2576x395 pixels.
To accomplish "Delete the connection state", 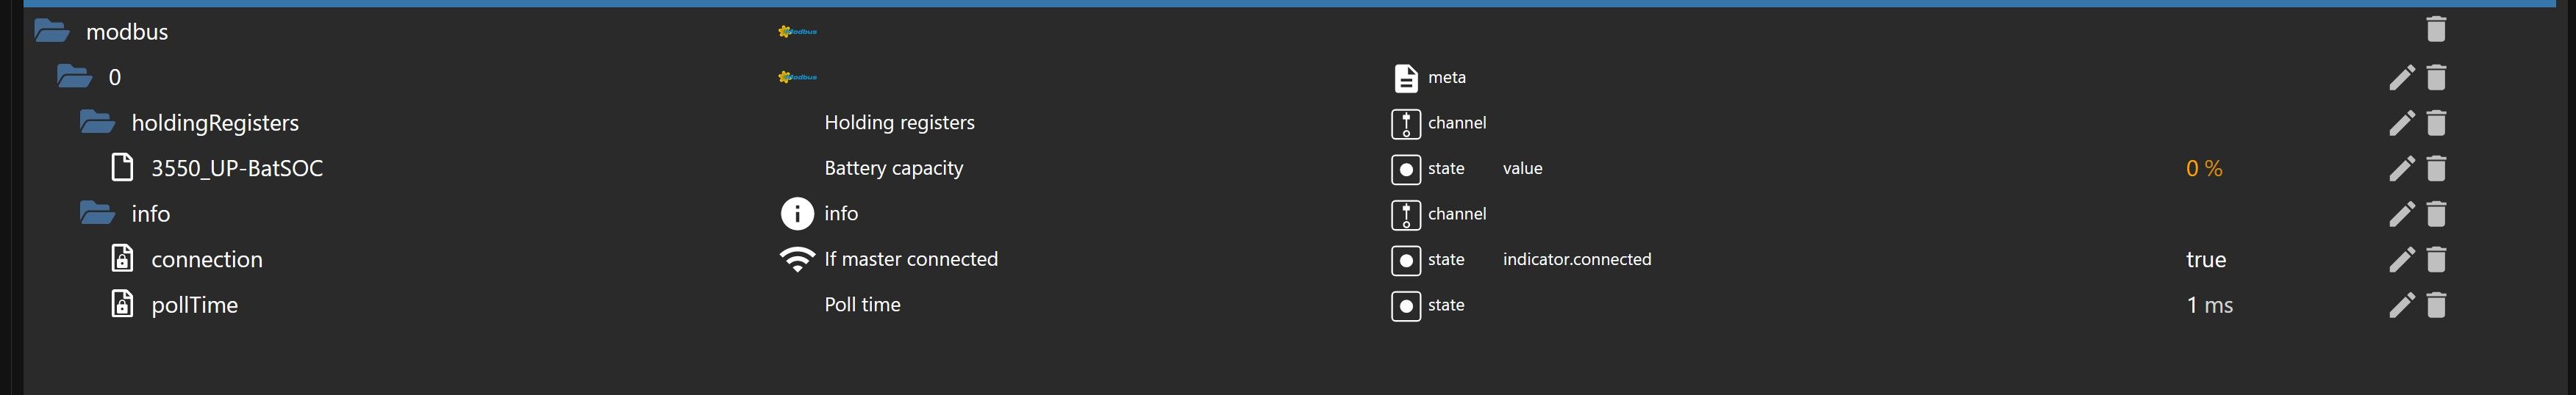I will 2436,261.
